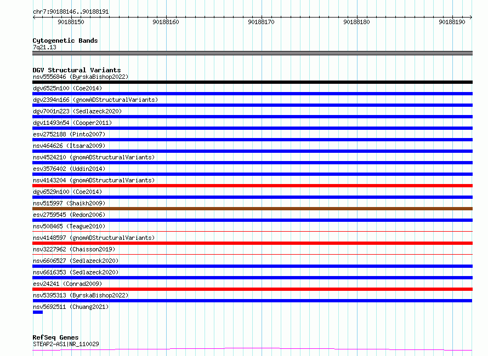Click the red bar under nsv4143204

click(x=252, y=186)
